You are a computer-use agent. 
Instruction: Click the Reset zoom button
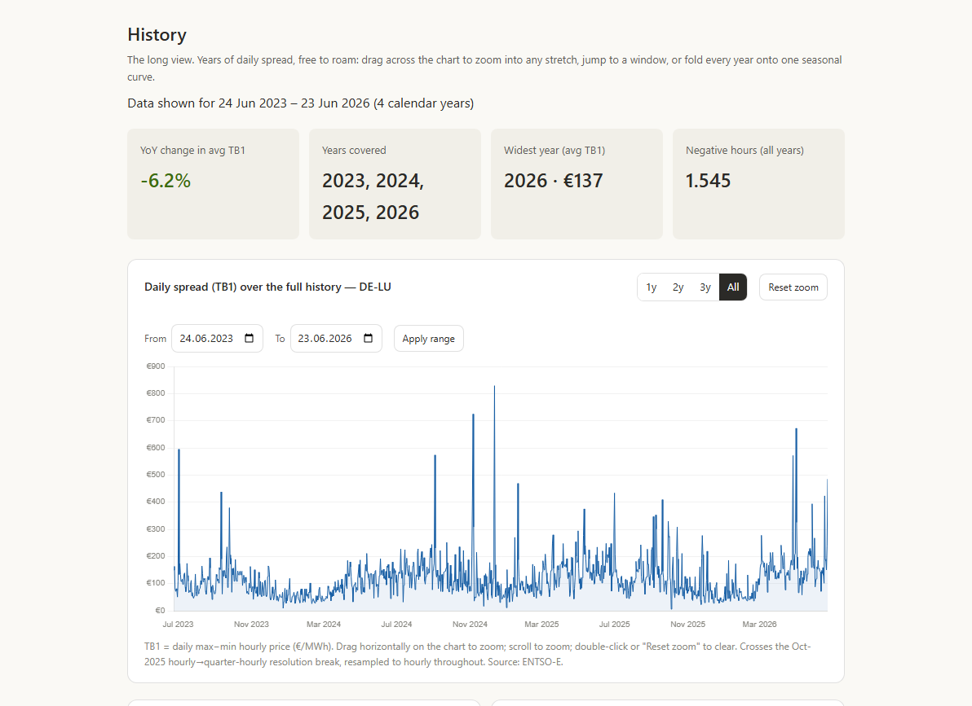[793, 287]
